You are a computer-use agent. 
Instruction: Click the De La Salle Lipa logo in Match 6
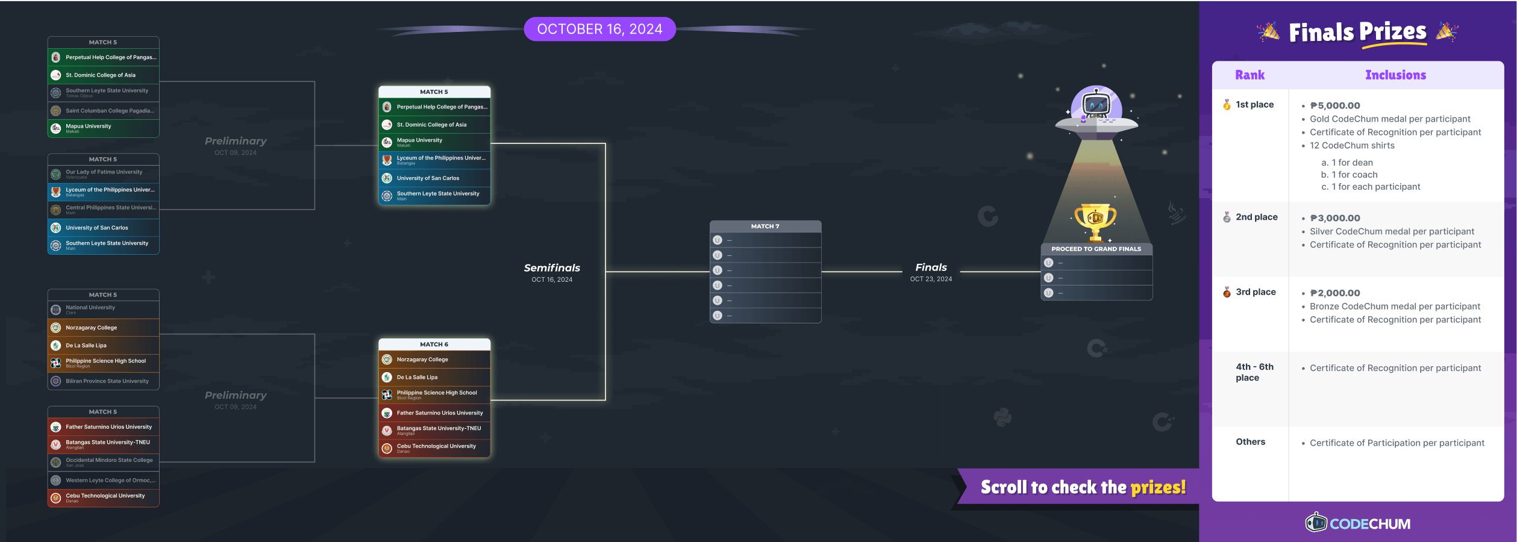pyautogui.click(x=387, y=378)
